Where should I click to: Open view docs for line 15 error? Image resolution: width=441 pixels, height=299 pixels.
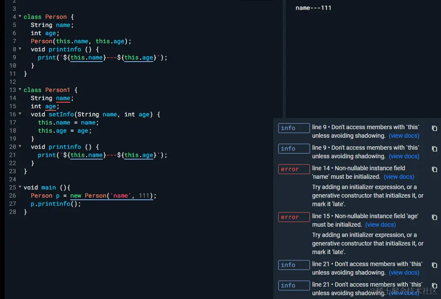pyautogui.click(x=380, y=225)
